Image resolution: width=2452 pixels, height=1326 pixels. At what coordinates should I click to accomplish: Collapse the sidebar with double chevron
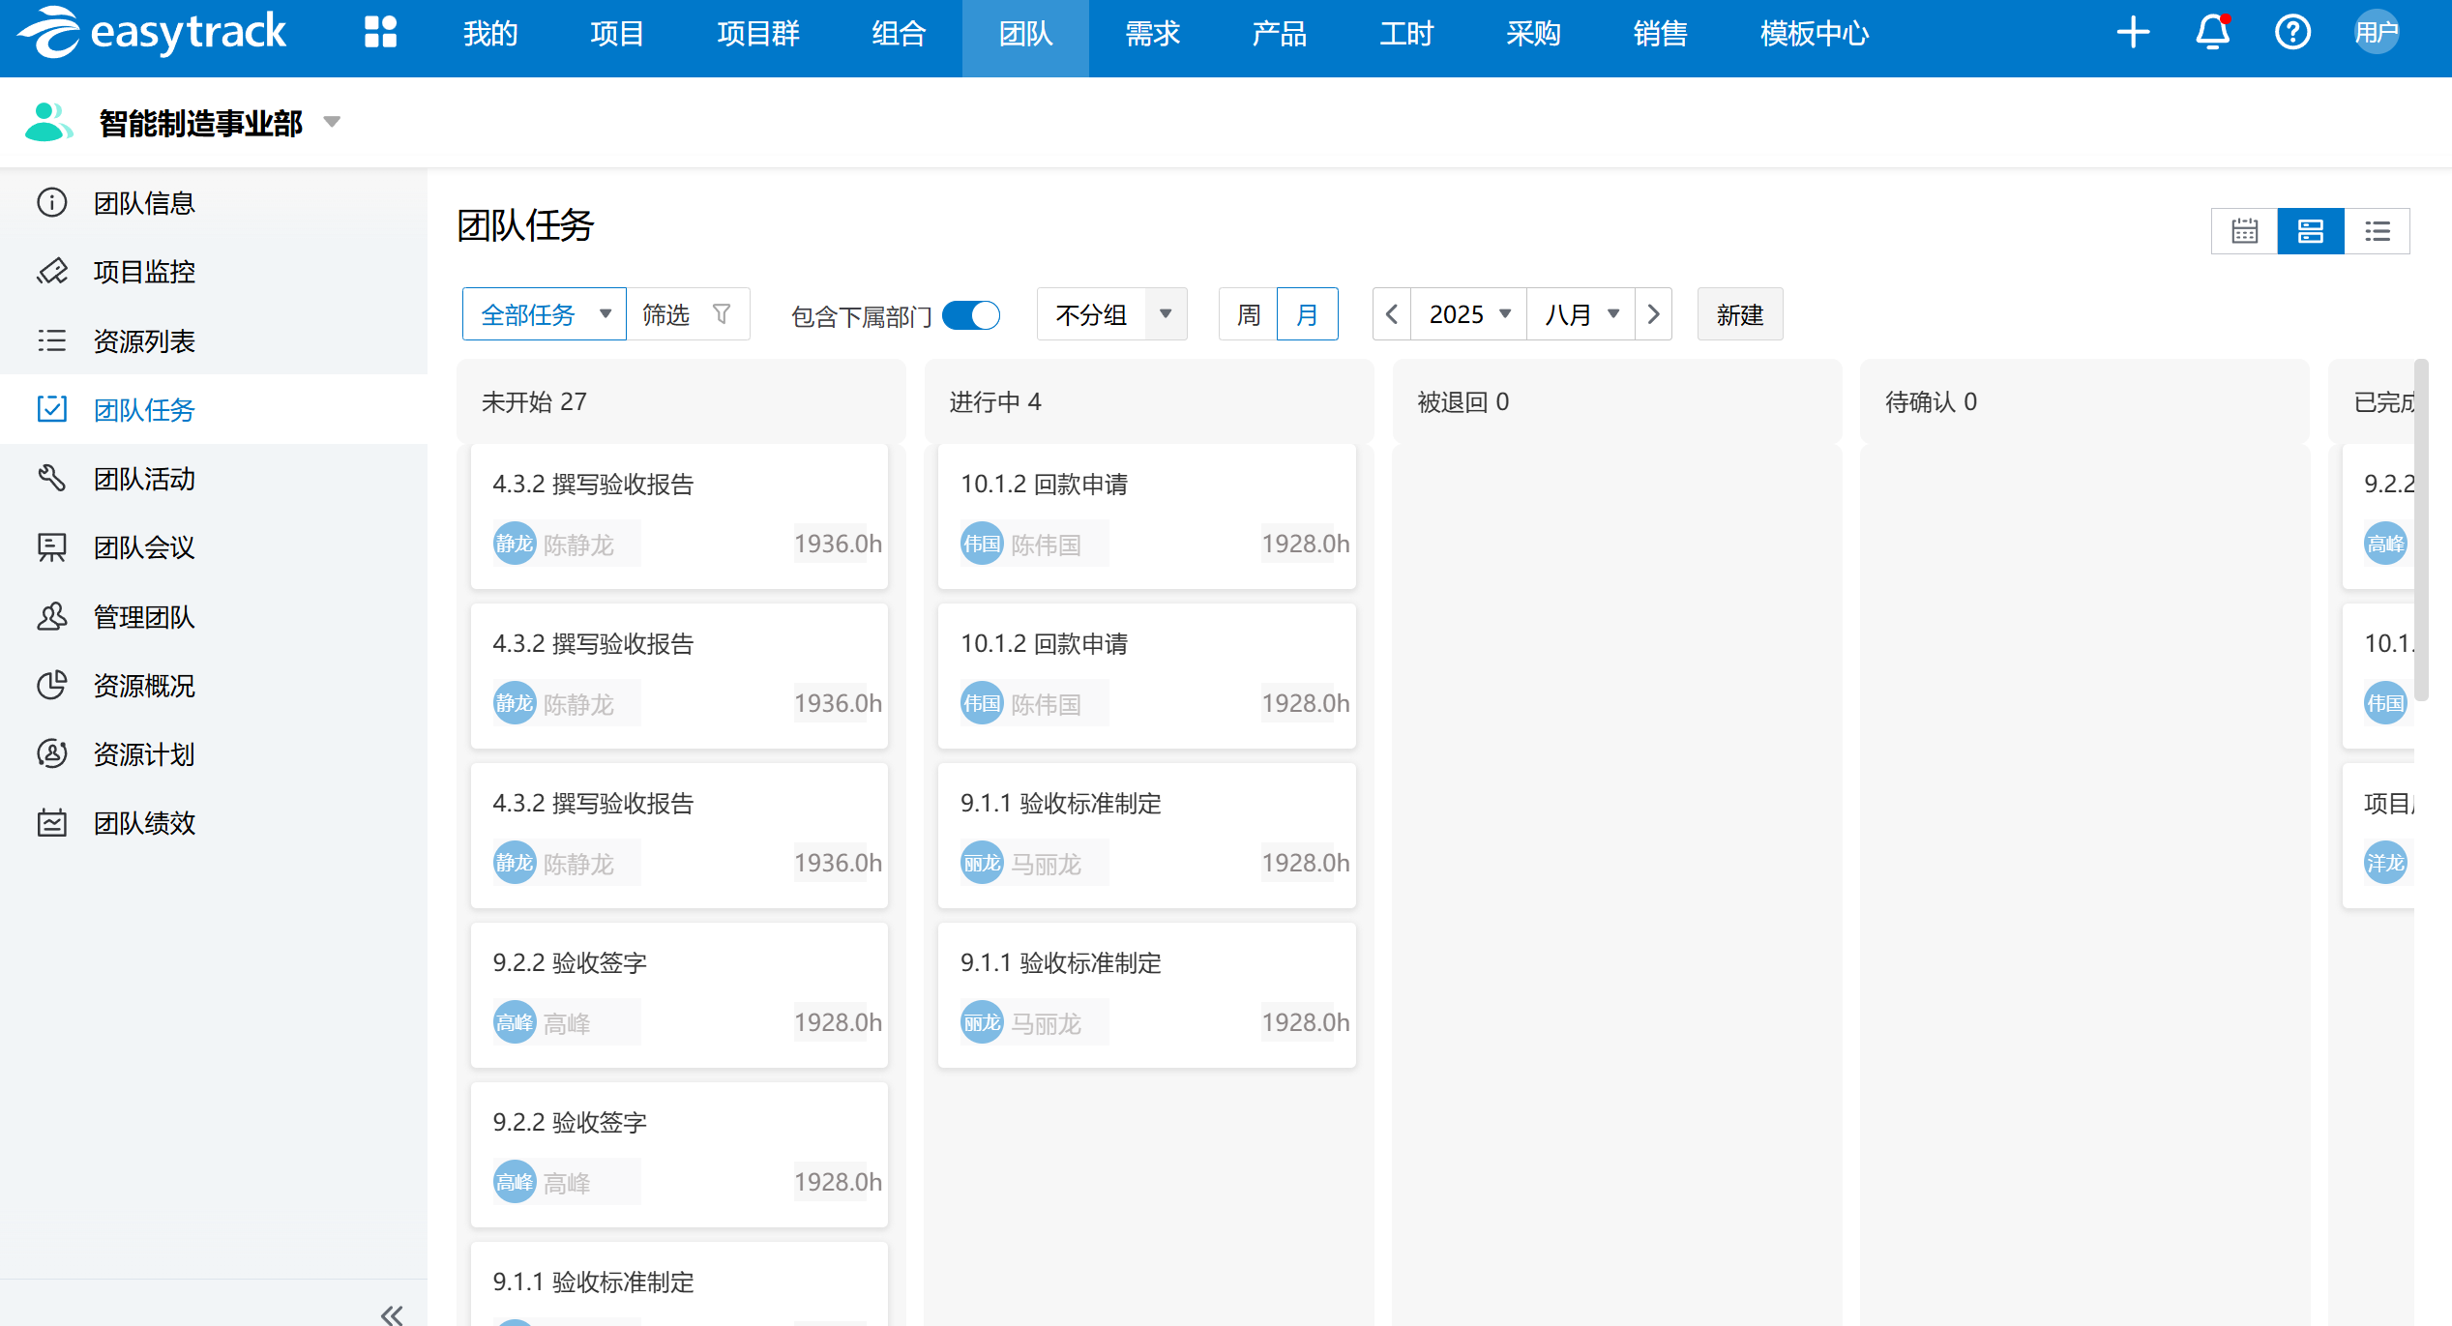[392, 1313]
